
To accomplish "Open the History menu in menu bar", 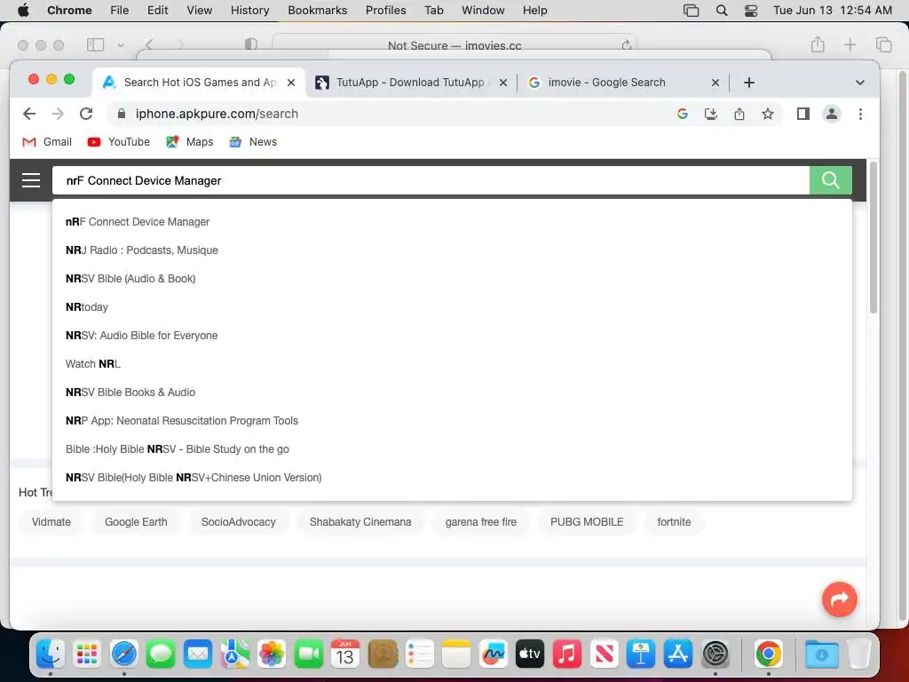I will pyautogui.click(x=249, y=11).
